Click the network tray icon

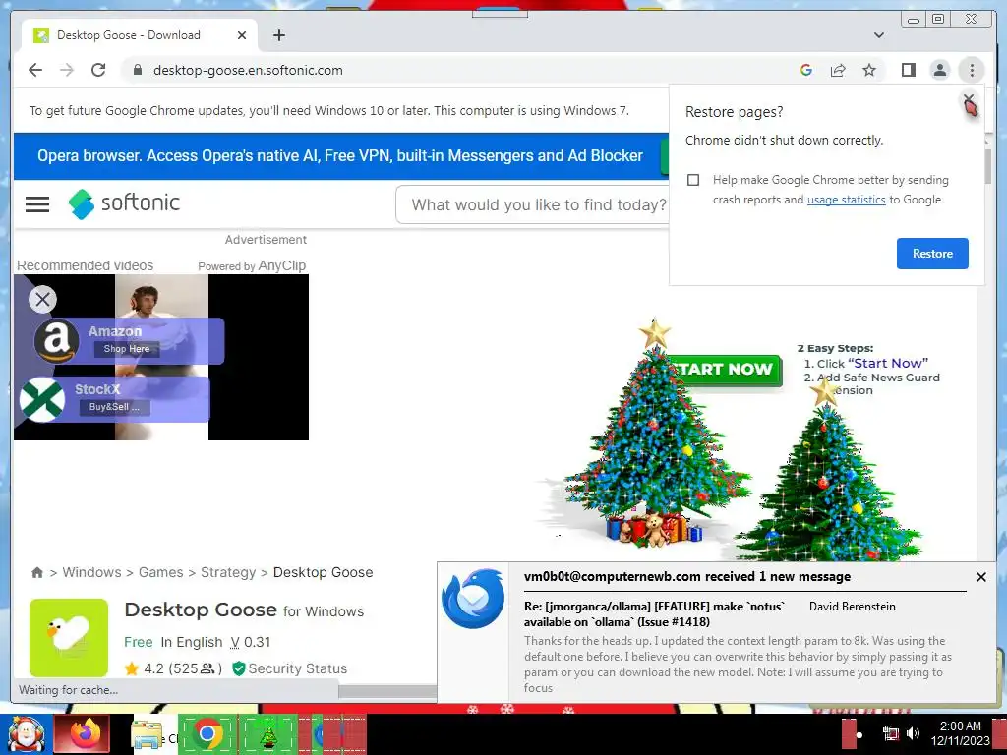coord(890,733)
